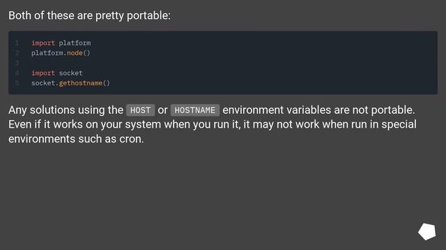Click the white pentagon icon
This screenshot has width=446, height=250.
coord(427,231)
